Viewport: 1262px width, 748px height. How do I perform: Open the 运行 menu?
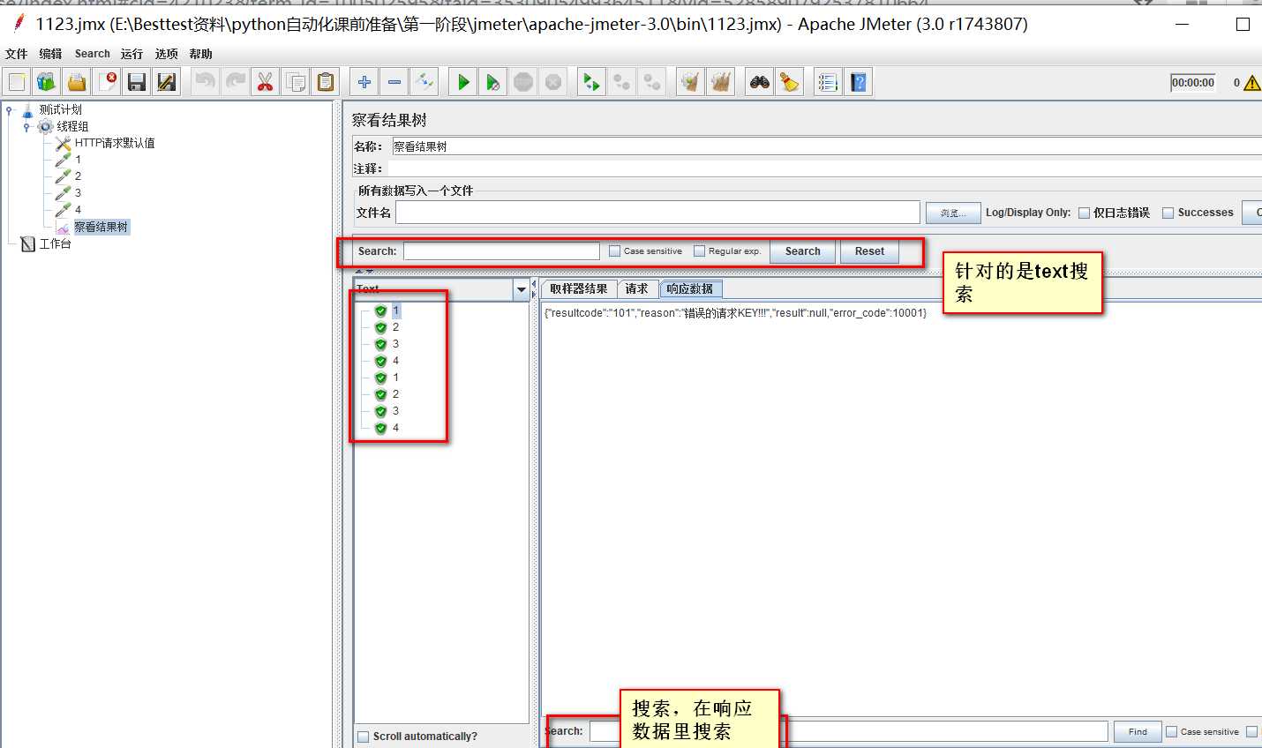point(131,54)
